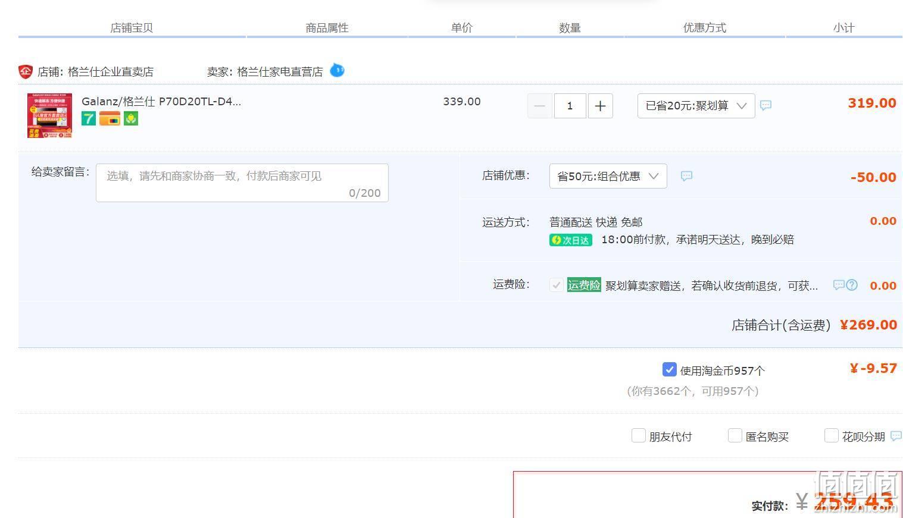This screenshot has width=903, height=518.
Task: Click the greyed 运费险 checkbox
Action: click(556, 285)
